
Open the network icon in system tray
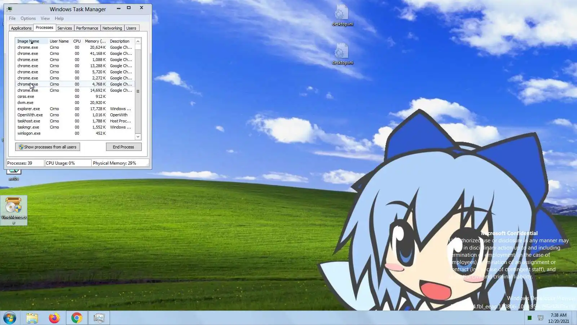540,318
